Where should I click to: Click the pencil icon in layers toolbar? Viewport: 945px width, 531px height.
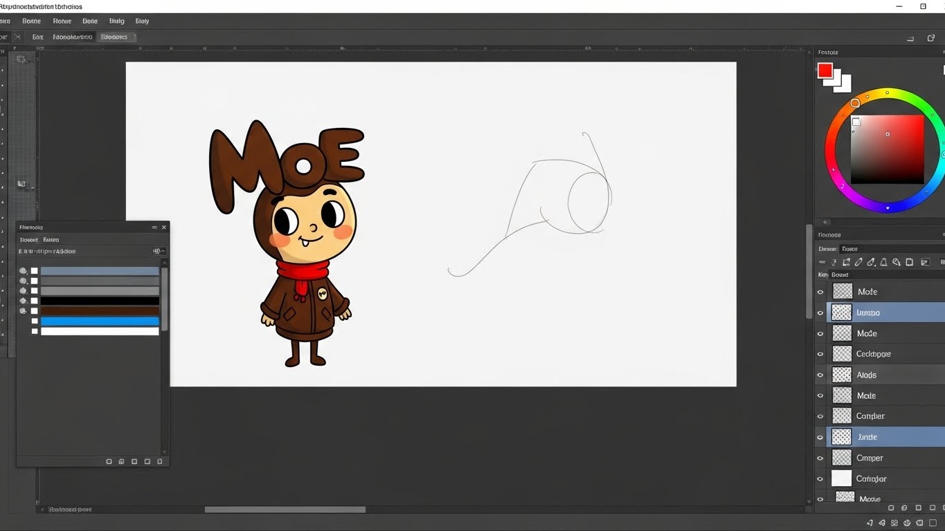pyautogui.click(x=858, y=262)
